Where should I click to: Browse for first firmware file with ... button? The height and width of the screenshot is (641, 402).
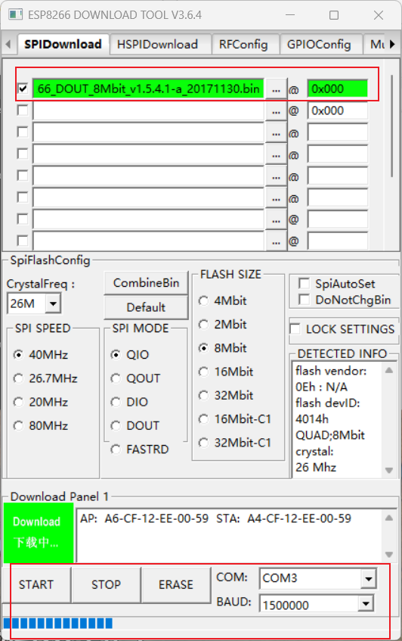277,89
